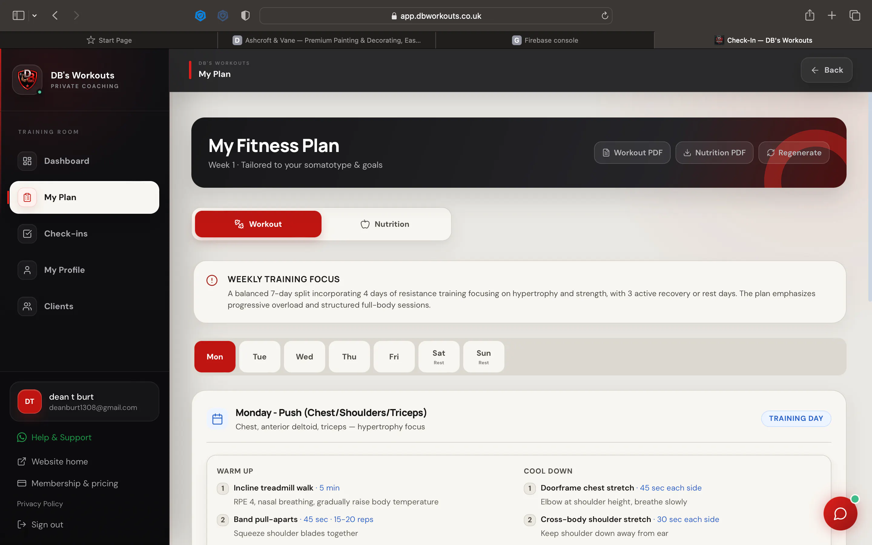The image size is (872, 545).
Task: Click the Sign out arrow icon
Action: click(x=21, y=524)
